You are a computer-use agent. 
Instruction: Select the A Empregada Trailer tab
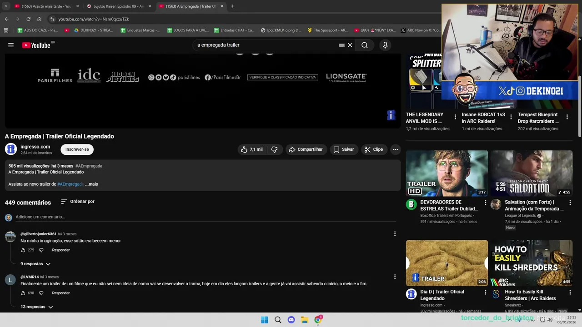191,6
